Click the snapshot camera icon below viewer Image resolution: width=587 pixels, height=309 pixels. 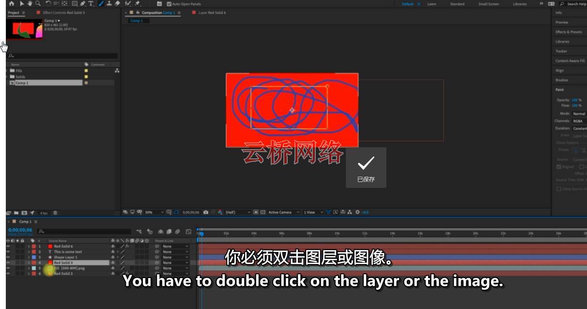pos(206,212)
